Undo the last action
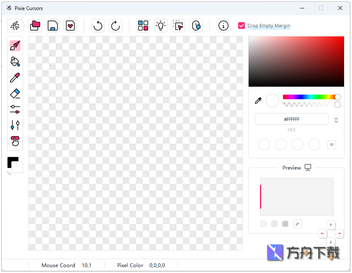This screenshot has height=273, width=352. pyautogui.click(x=98, y=26)
